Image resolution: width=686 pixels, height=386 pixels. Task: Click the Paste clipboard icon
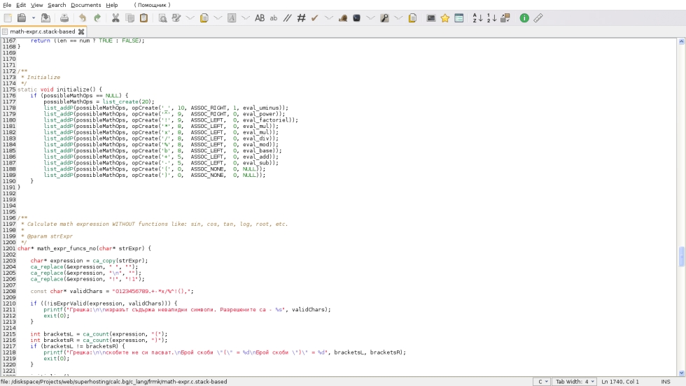point(143,18)
